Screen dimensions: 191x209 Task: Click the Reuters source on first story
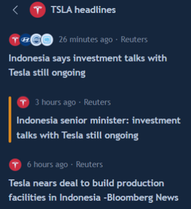(134, 39)
